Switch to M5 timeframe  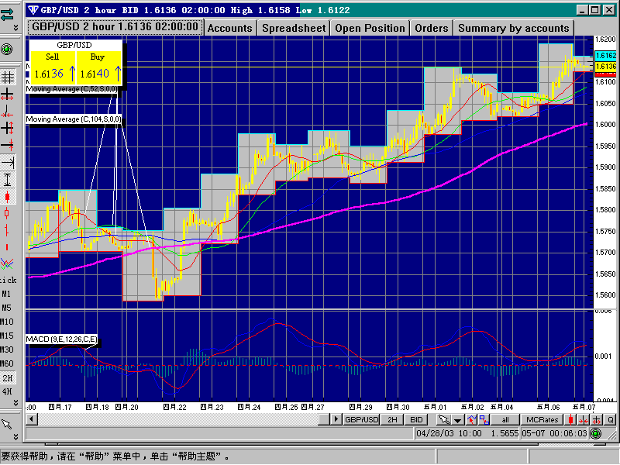pos(6,308)
